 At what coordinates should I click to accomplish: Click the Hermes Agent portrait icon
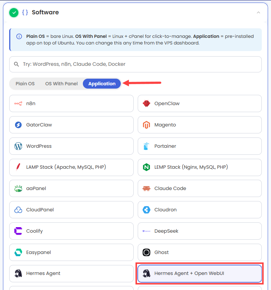tap(18, 273)
